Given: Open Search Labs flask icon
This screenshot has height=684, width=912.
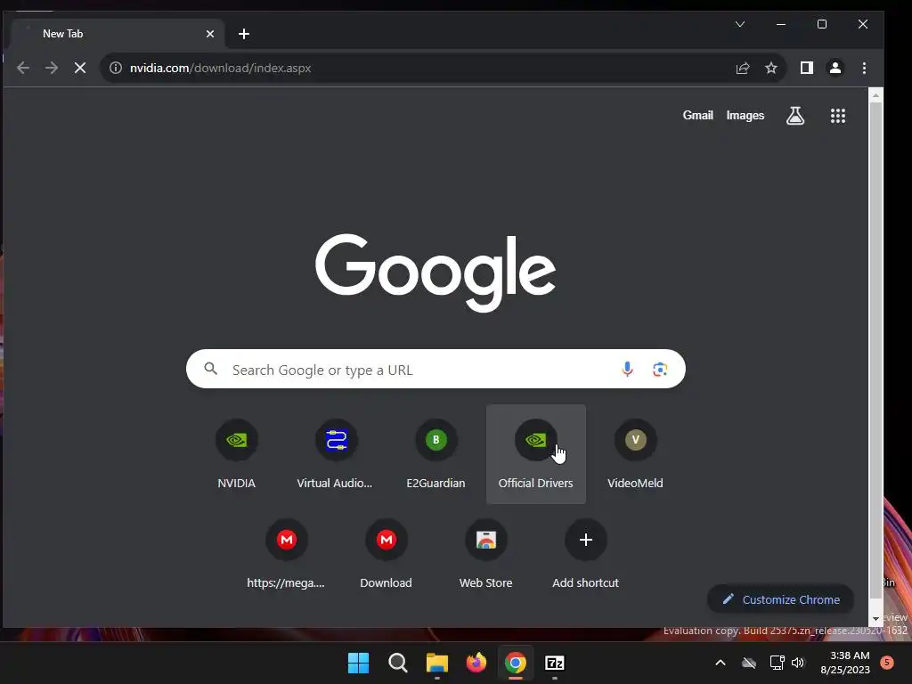Looking at the screenshot, I should (795, 116).
